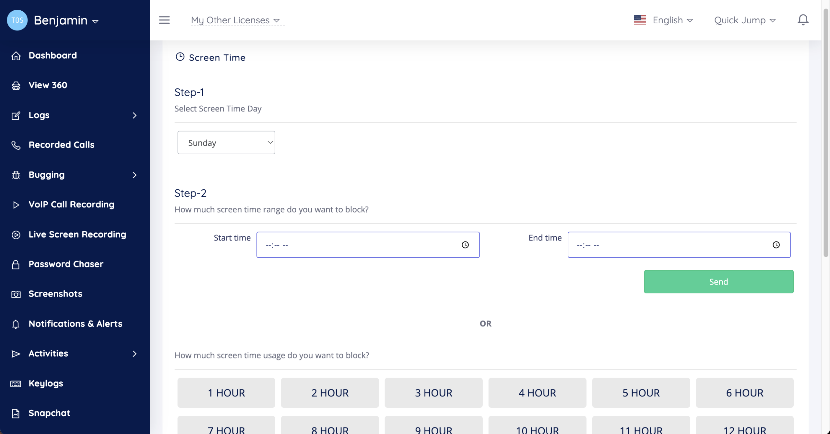Expand the Bugging submenu chevron
830x434 pixels.
135,175
